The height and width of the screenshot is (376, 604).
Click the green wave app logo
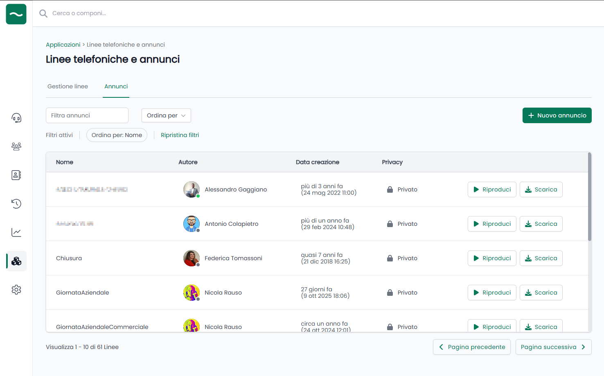pos(16,14)
